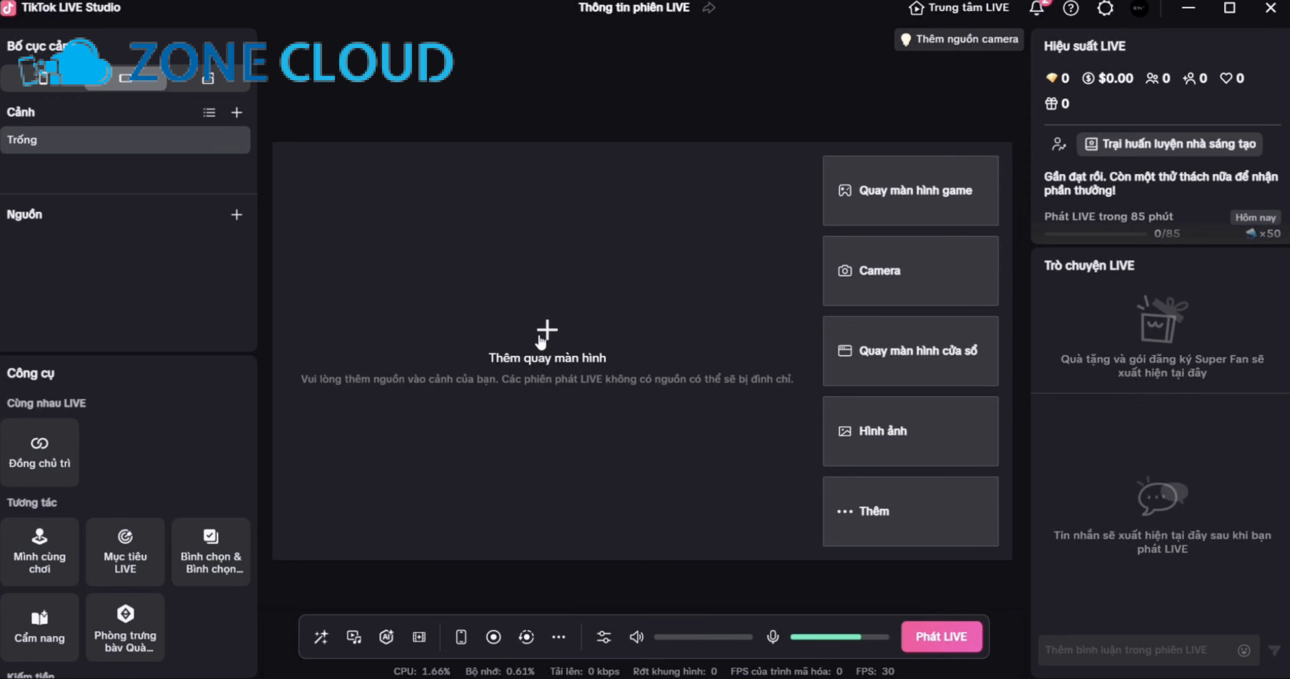This screenshot has height=679, width=1290.
Task: Adjust the speaker volume slider
Action: tap(703, 637)
